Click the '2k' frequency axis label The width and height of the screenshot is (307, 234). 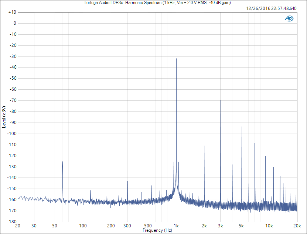click(x=204, y=226)
